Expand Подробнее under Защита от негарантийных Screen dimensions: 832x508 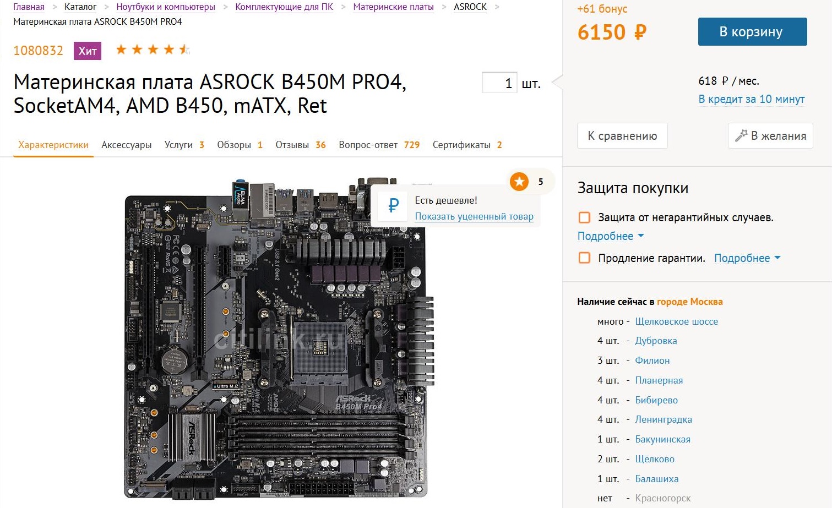pos(611,236)
